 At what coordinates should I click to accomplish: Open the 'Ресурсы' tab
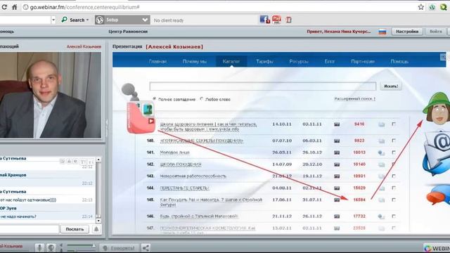click(298, 61)
